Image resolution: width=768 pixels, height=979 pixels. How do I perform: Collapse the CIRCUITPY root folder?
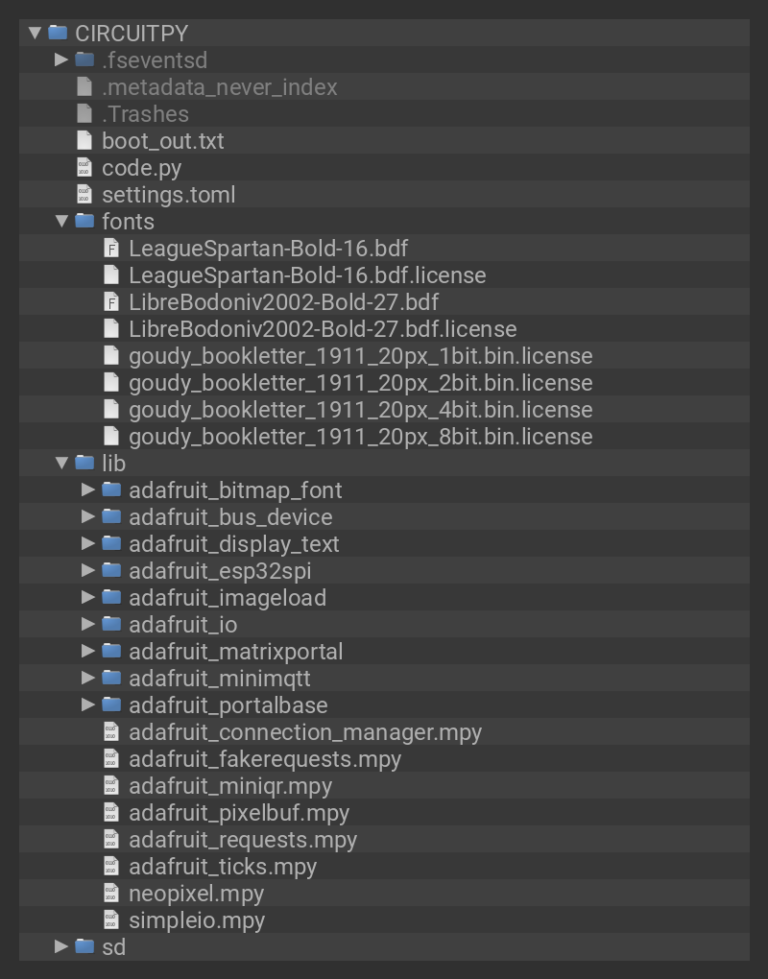pos(35,33)
